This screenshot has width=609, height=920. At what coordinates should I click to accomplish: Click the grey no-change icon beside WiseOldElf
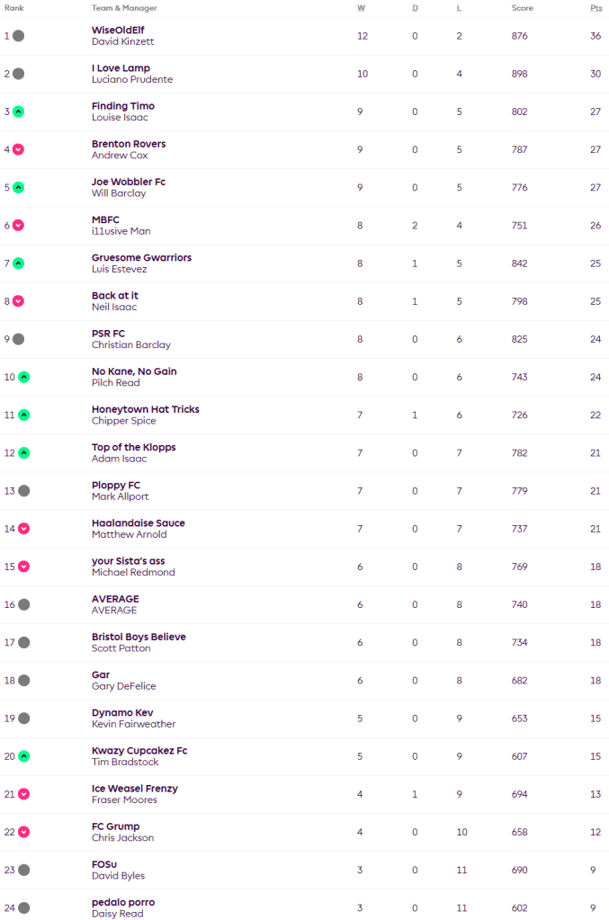click(19, 36)
